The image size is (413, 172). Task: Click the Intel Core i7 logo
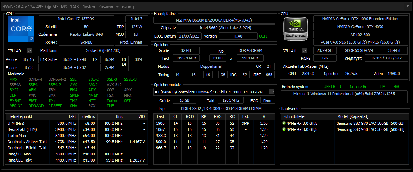pyautogui.click(x=21, y=29)
